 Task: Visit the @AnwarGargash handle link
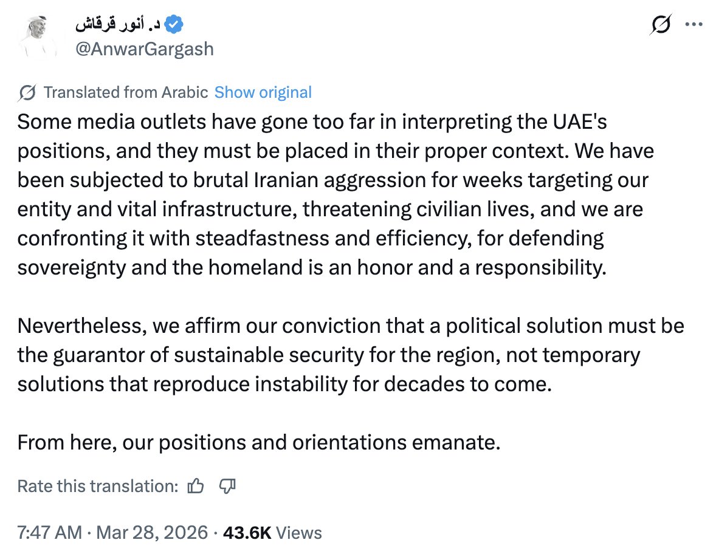coord(144,48)
